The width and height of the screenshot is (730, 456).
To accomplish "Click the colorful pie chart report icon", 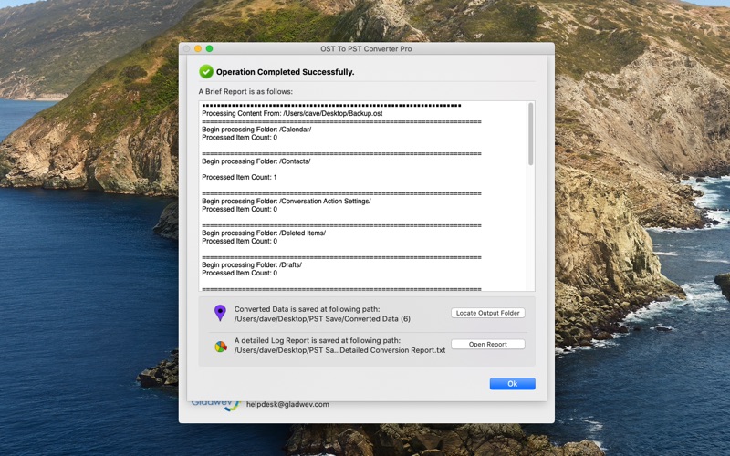I will [221, 347].
